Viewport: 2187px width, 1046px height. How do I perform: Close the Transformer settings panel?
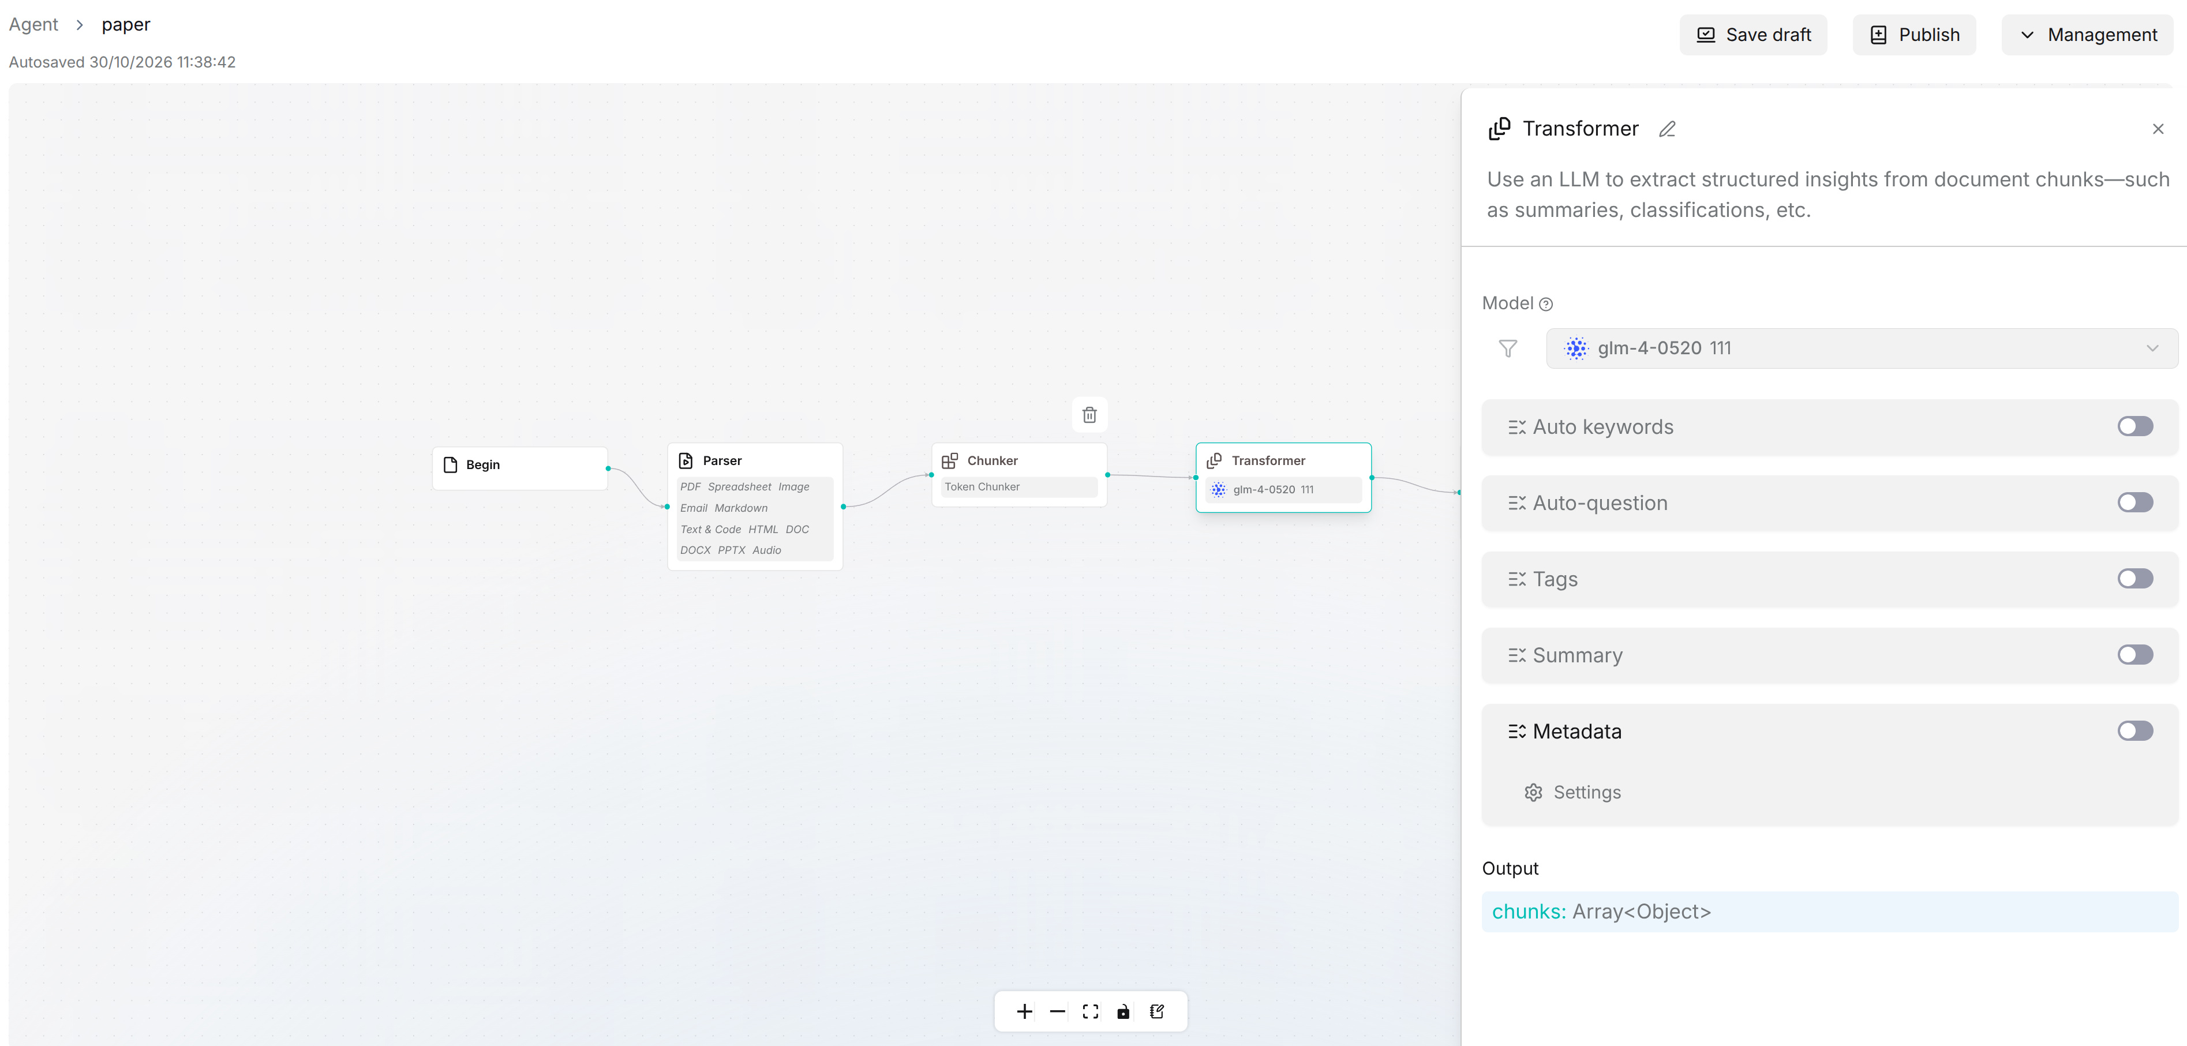pyautogui.click(x=2158, y=129)
